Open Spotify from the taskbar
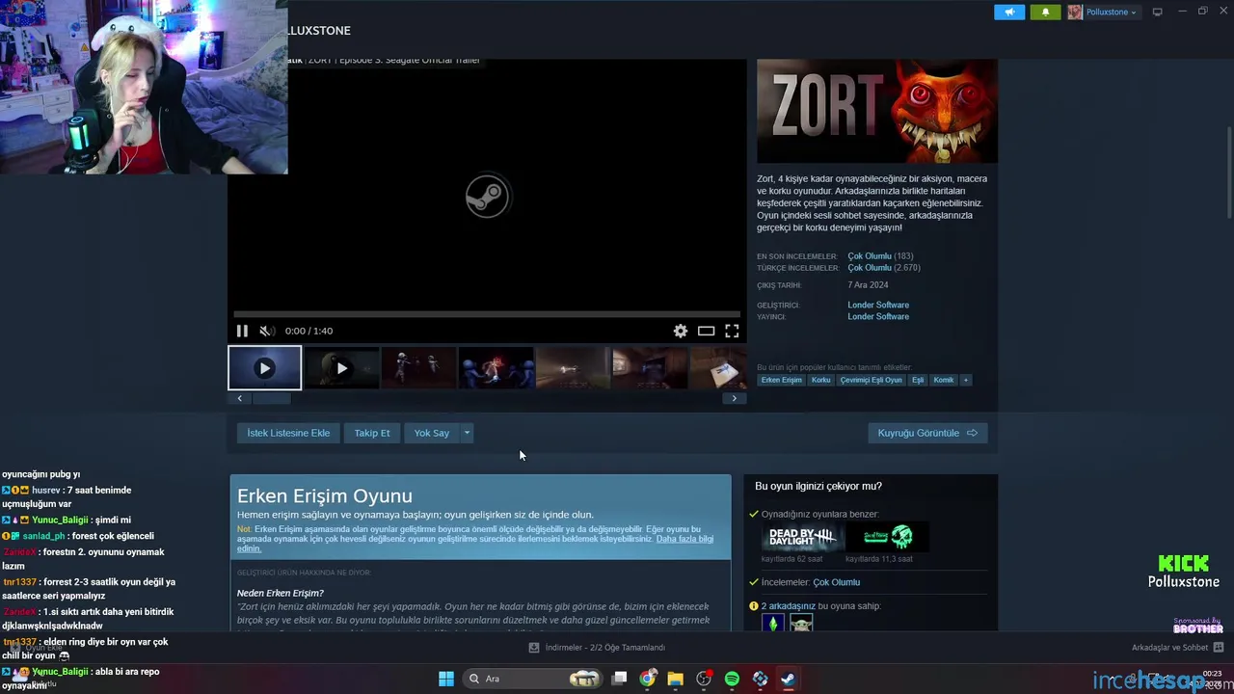The height and width of the screenshot is (694, 1234). tap(732, 679)
